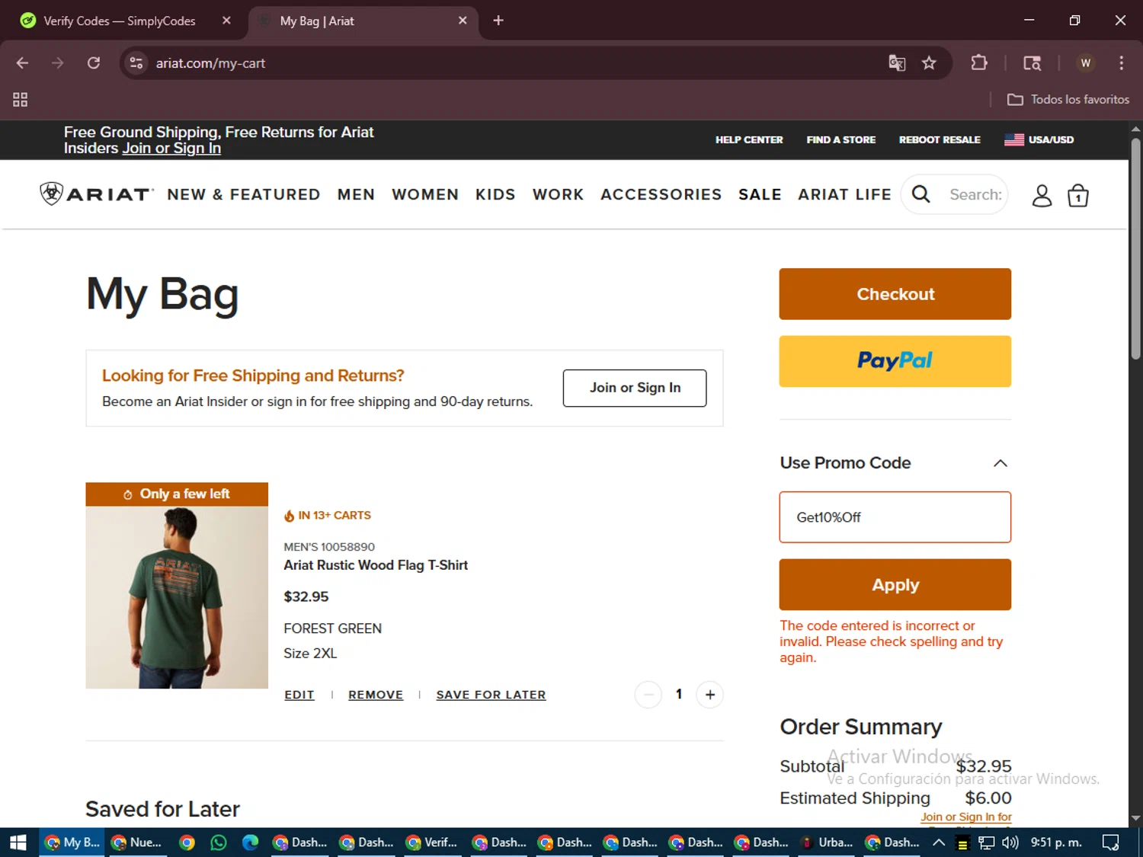Apply the promo code

(895, 585)
